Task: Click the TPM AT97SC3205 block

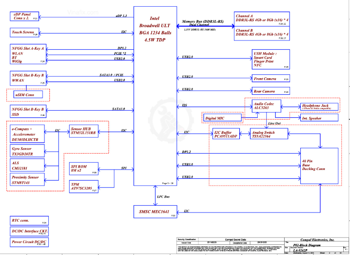Action: click(84, 186)
